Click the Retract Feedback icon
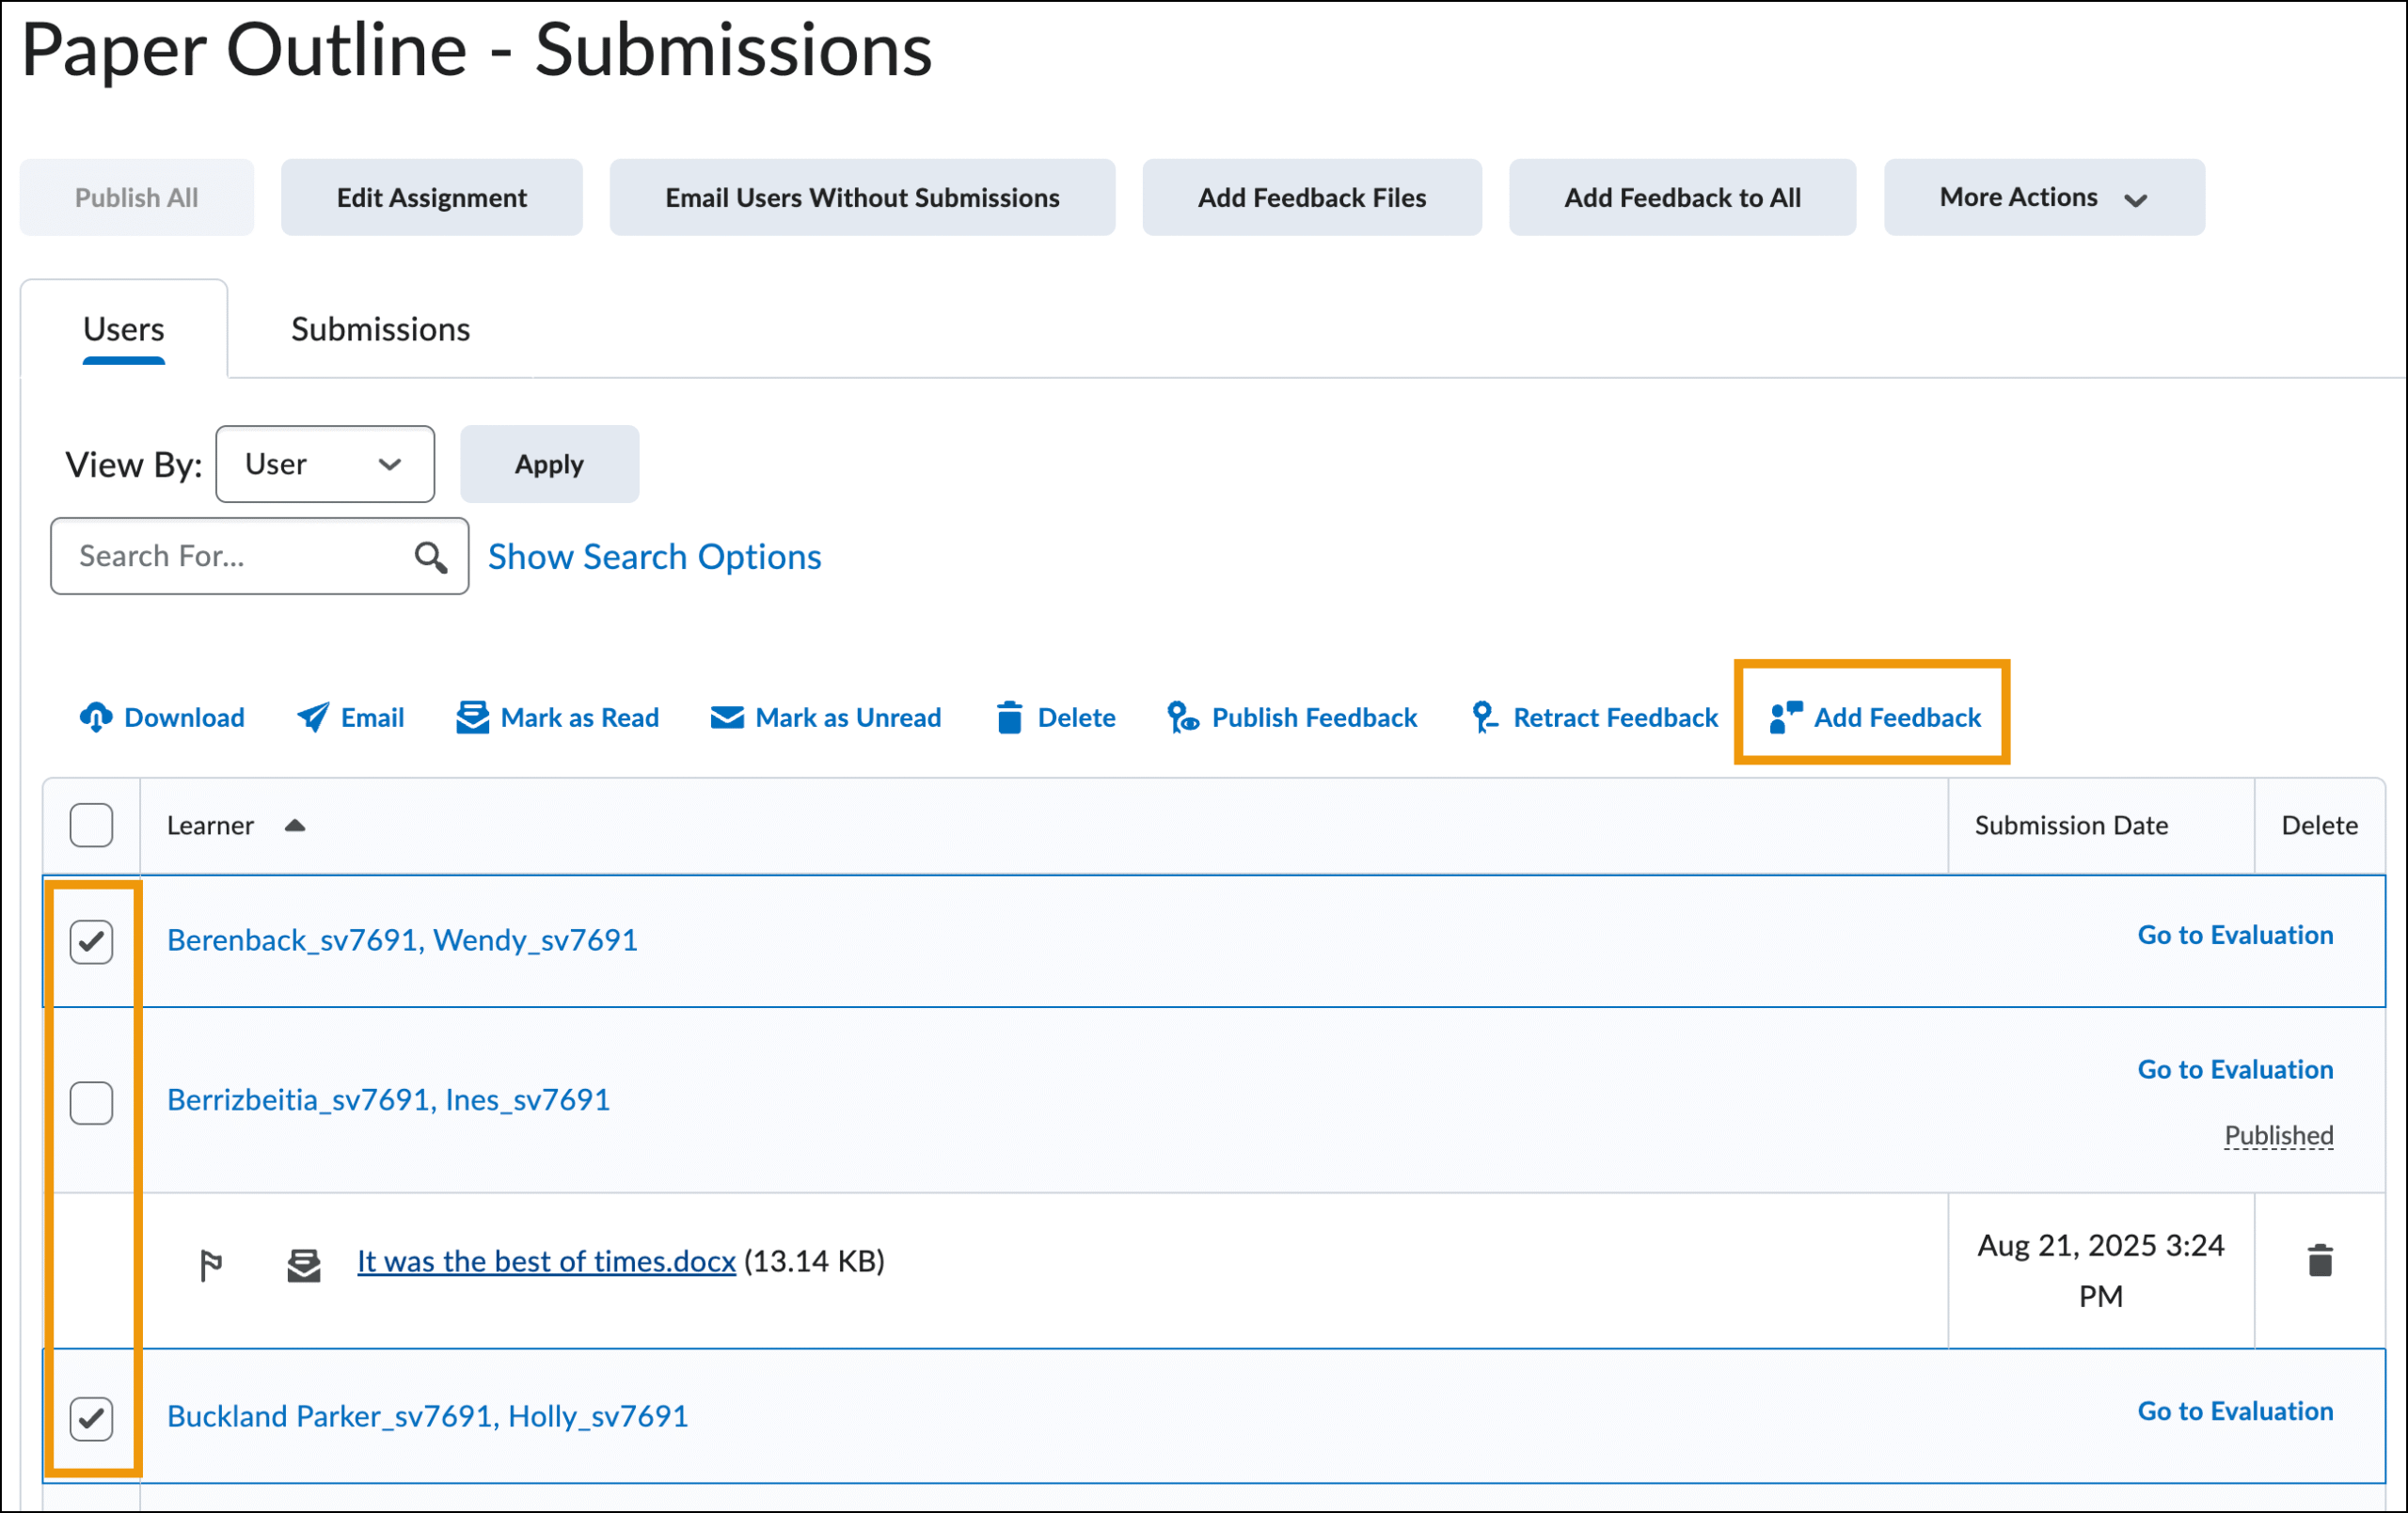 pyautogui.click(x=1484, y=717)
